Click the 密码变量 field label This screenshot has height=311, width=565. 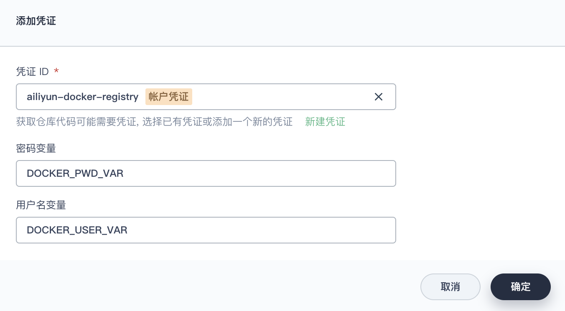(36, 148)
